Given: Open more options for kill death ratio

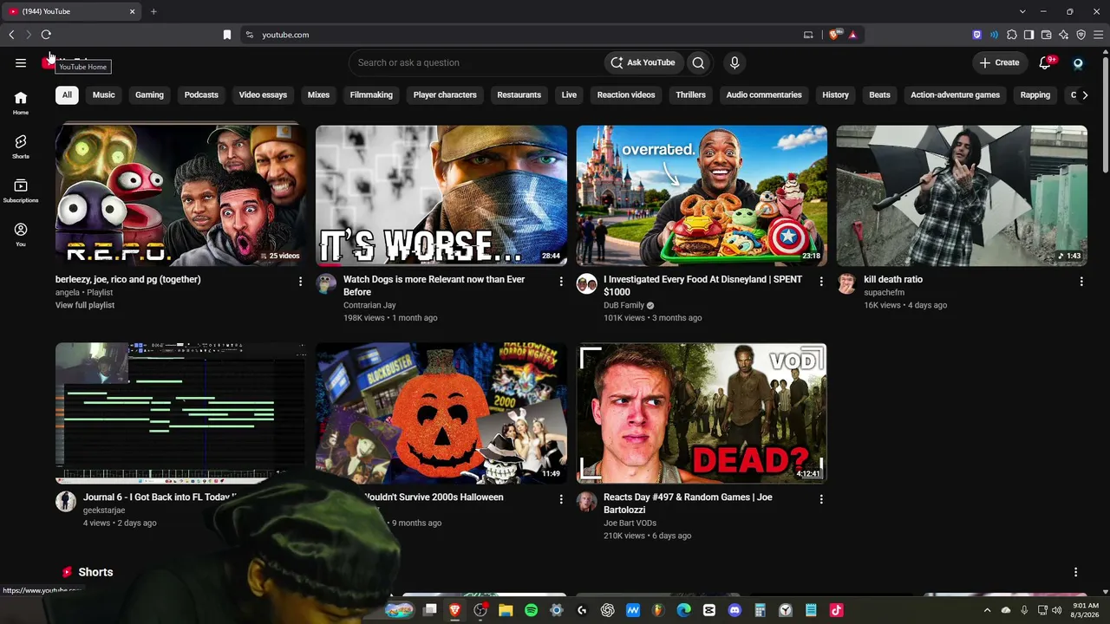Looking at the screenshot, I should coord(1081,282).
